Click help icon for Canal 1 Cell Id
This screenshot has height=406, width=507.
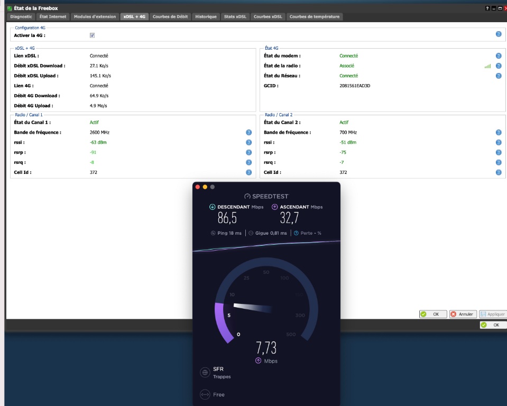(x=248, y=172)
